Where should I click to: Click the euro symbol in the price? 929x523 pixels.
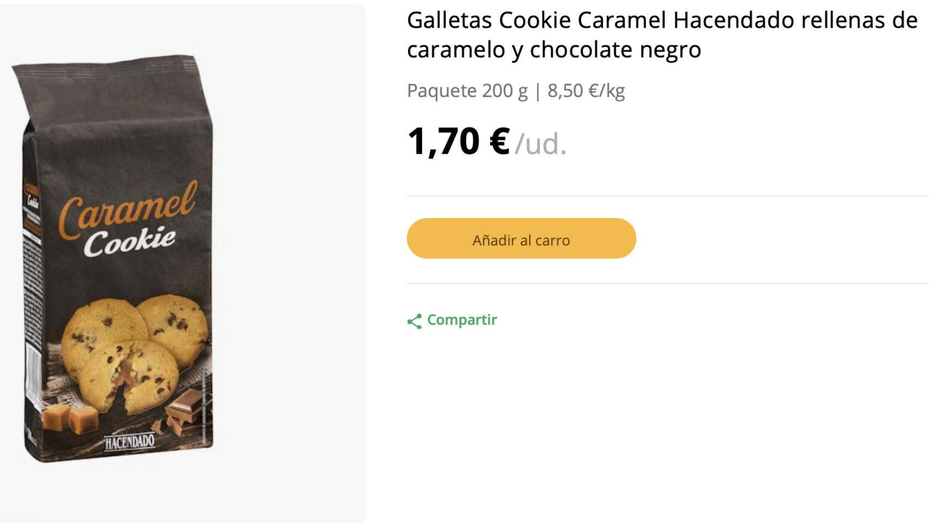[x=499, y=142]
